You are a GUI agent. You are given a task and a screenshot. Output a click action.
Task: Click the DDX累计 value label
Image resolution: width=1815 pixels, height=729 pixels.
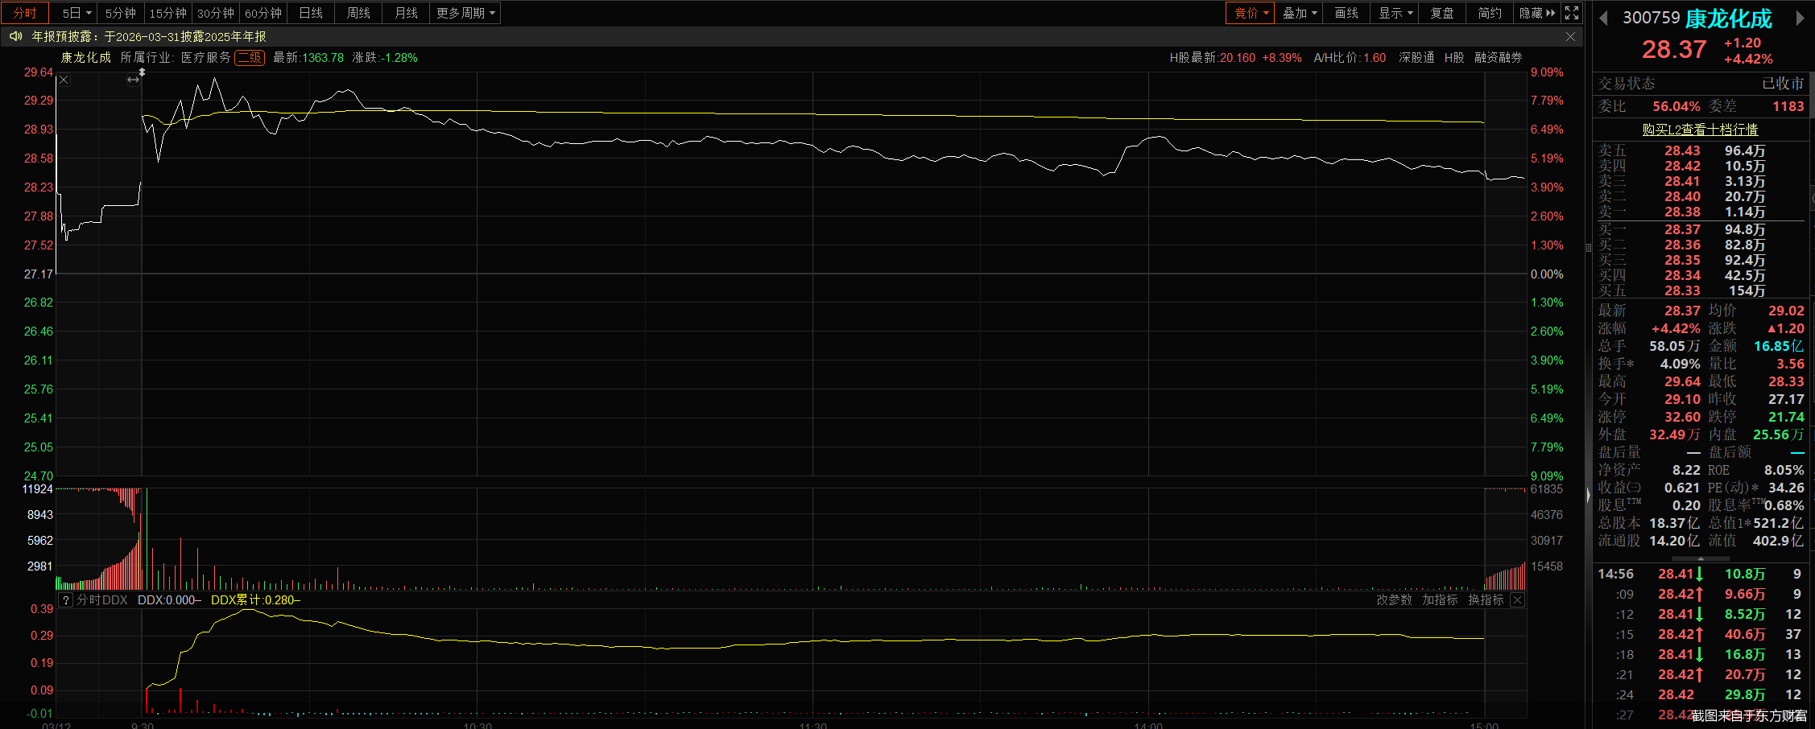(255, 600)
